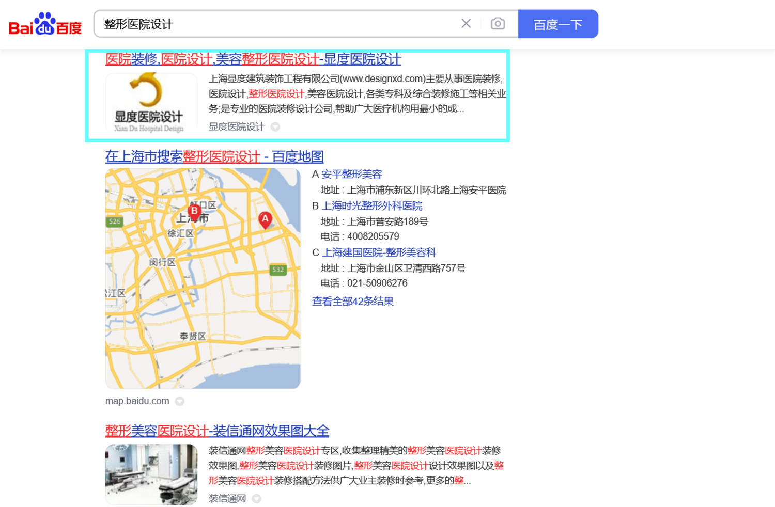
Task: Click the S32 highway badge on map
Action: point(278,270)
